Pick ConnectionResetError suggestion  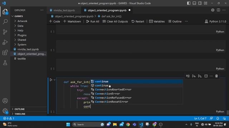tap(137, 102)
